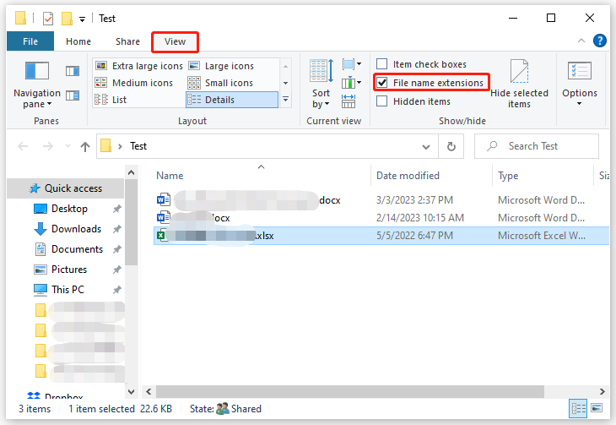Switch to Details layout

[232, 100]
